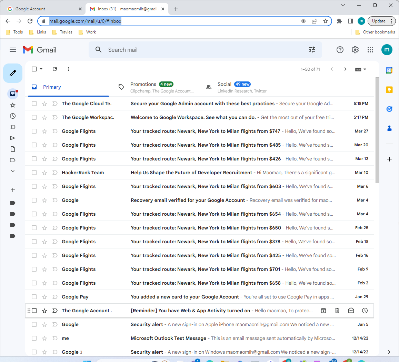Go back in Chrome
The width and height of the screenshot is (399, 362).
pyautogui.click(x=8, y=21)
